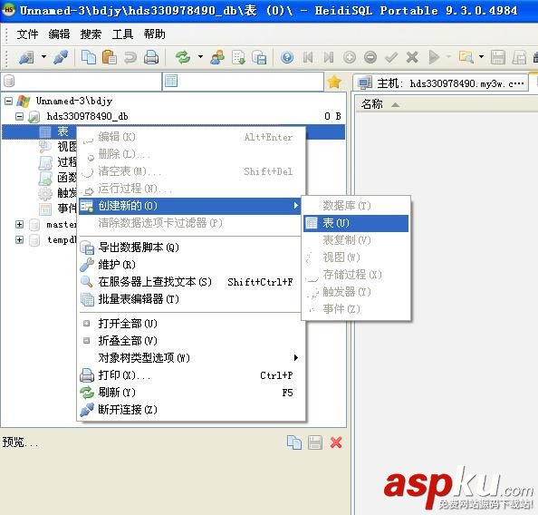Choose 批量表编辑器 (T) menu entry

click(x=189, y=299)
